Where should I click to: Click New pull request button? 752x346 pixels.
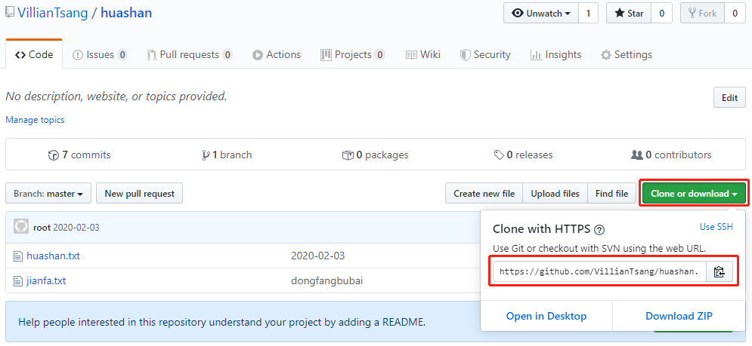point(140,193)
